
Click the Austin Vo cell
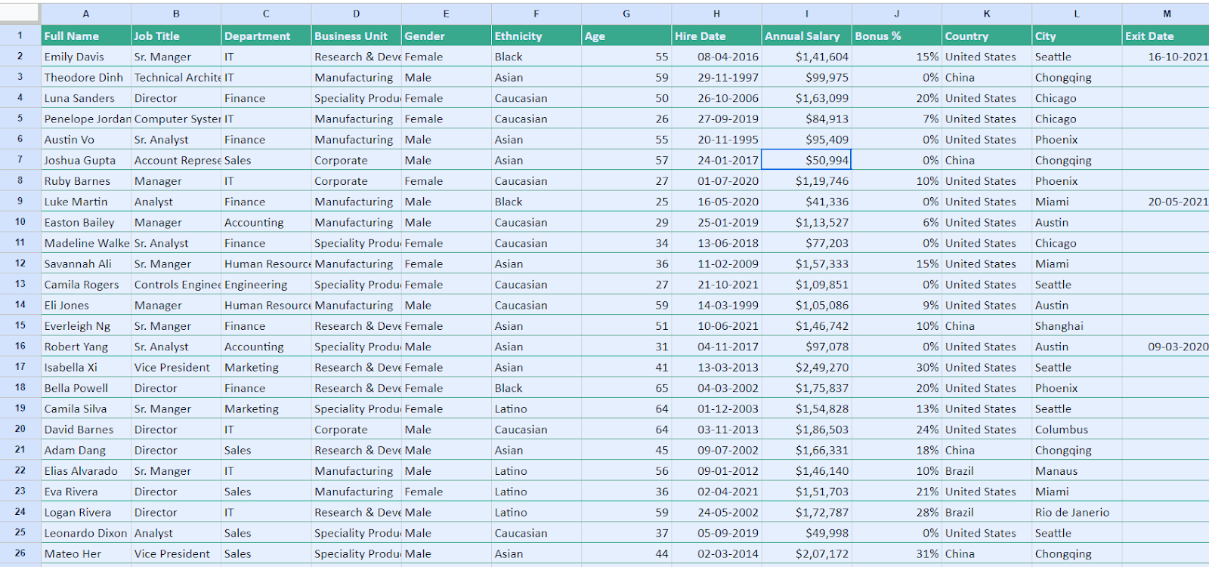(x=86, y=140)
